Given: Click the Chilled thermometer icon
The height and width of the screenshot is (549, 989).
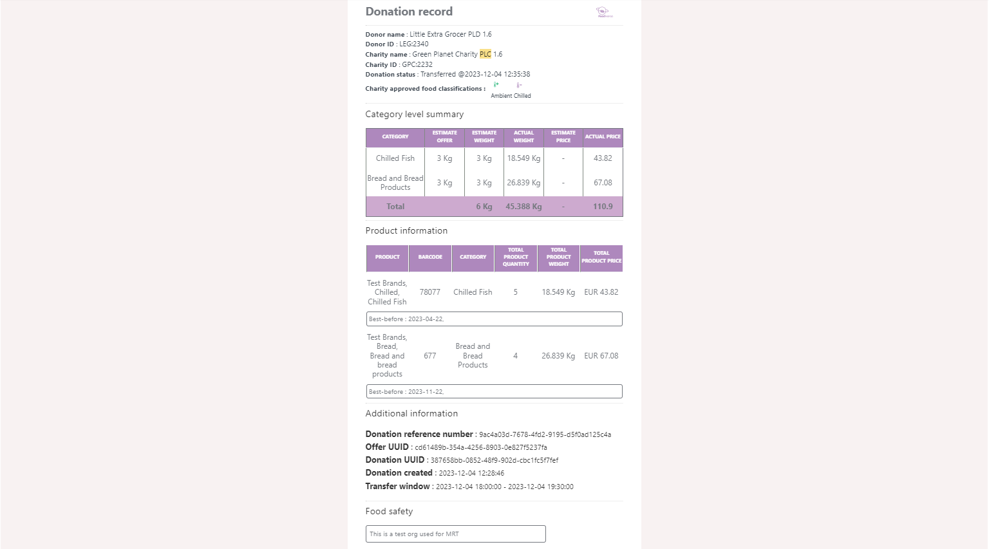Looking at the screenshot, I should (519, 85).
